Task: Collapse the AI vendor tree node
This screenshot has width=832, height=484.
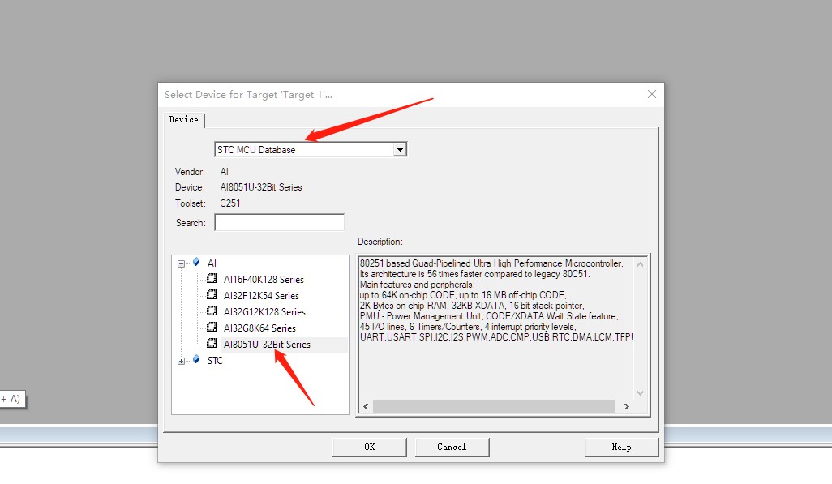Action: pos(182,263)
